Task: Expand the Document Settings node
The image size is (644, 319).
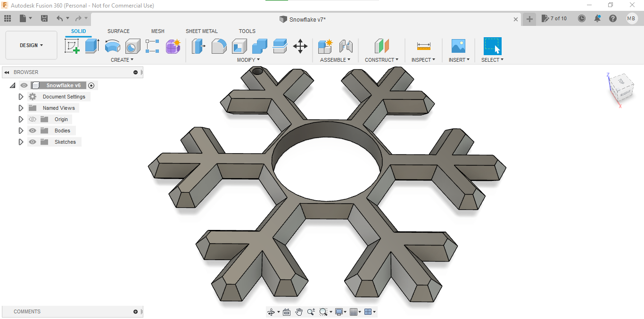Action: tap(21, 97)
